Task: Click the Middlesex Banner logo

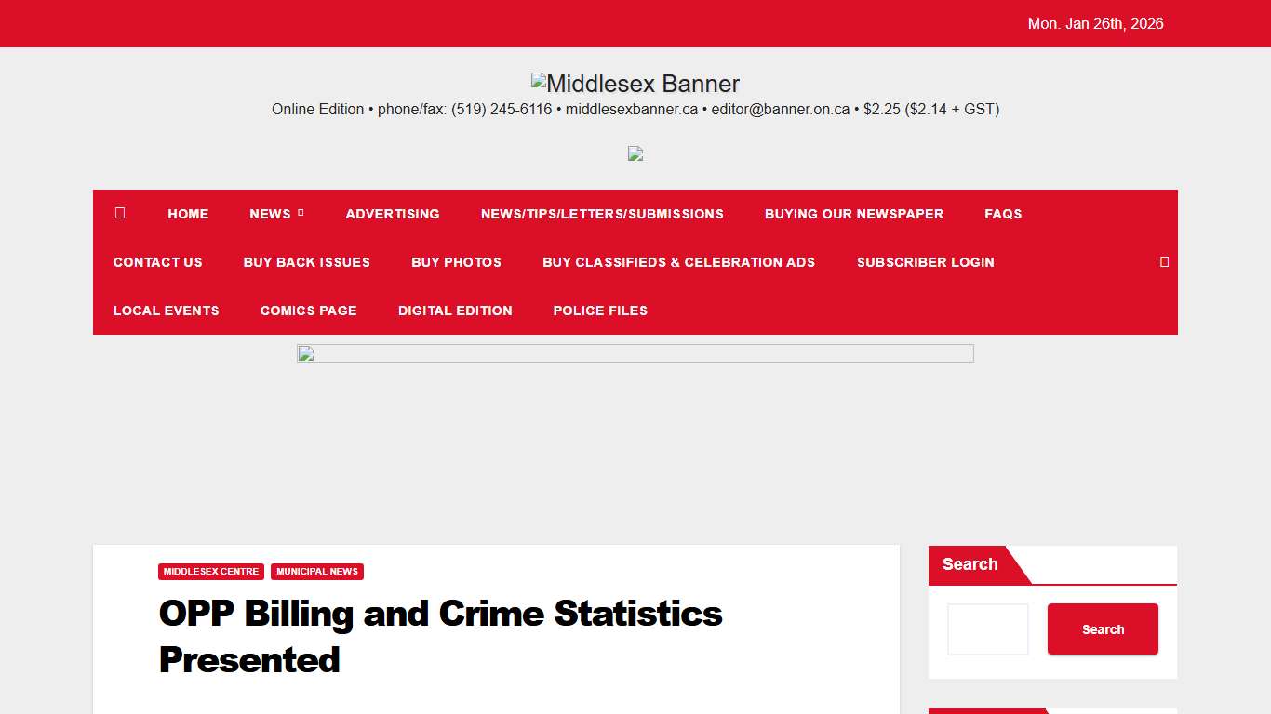Action: 635,83
